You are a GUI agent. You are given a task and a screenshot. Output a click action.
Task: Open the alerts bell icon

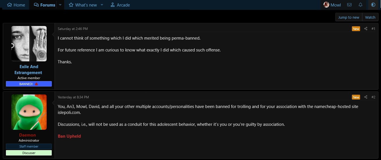[x=360, y=5]
